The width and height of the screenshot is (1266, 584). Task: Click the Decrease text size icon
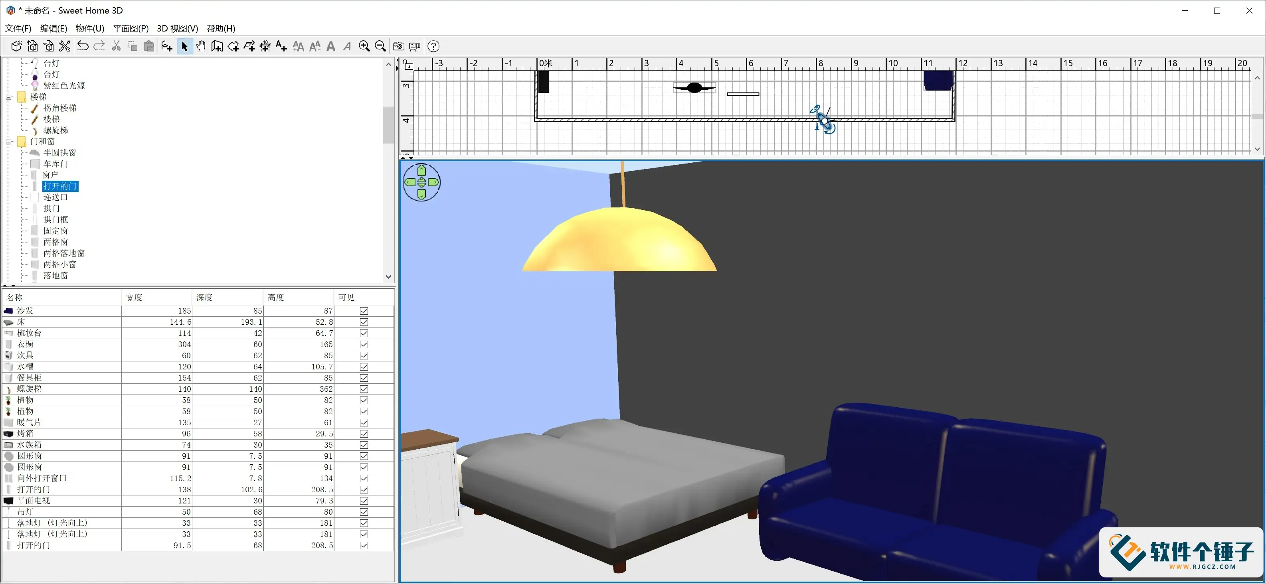point(315,46)
